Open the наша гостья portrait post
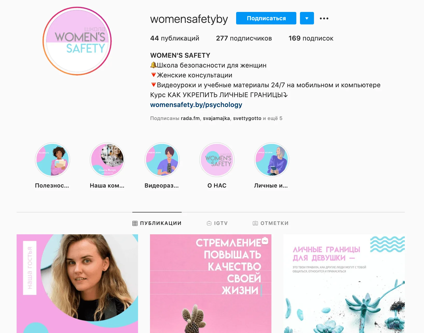The height and width of the screenshot is (333, 424). 77,284
